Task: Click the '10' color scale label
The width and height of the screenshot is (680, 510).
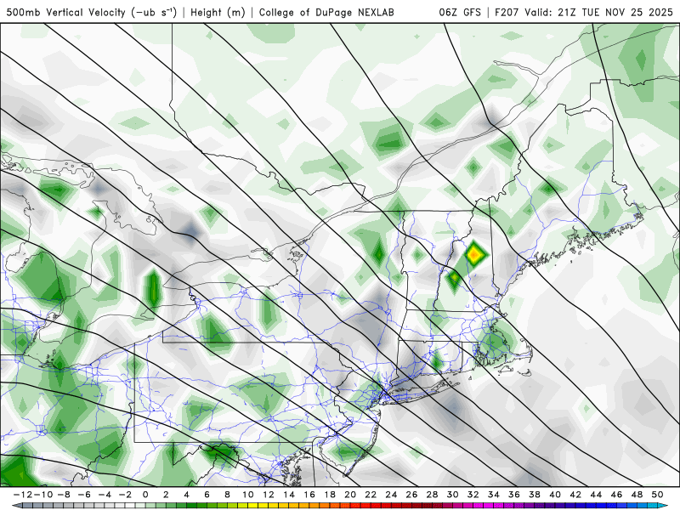Action: (x=247, y=495)
